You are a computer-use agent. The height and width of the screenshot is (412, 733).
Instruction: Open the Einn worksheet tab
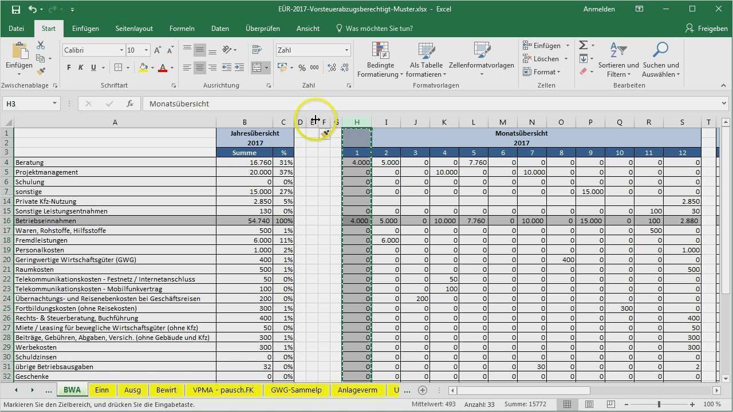click(102, 390)
